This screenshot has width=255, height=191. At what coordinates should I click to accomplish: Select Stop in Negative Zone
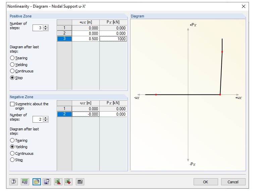click(x=12, y=160)
